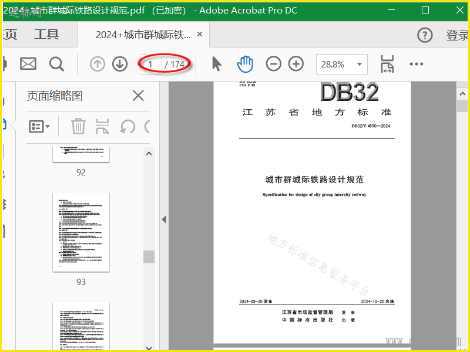The image size is (470, 352).
Task: Click the current page number field
Action: [151, 64]
